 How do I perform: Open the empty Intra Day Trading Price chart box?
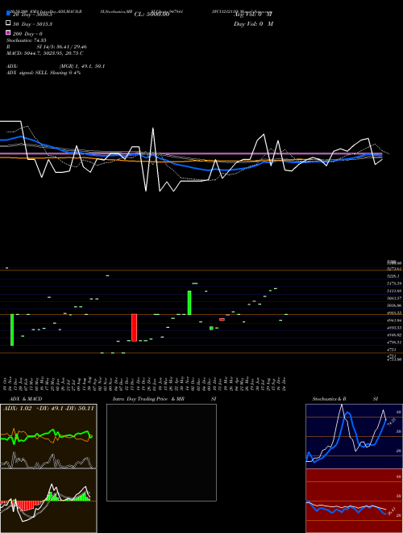click(x=161, y=452)
